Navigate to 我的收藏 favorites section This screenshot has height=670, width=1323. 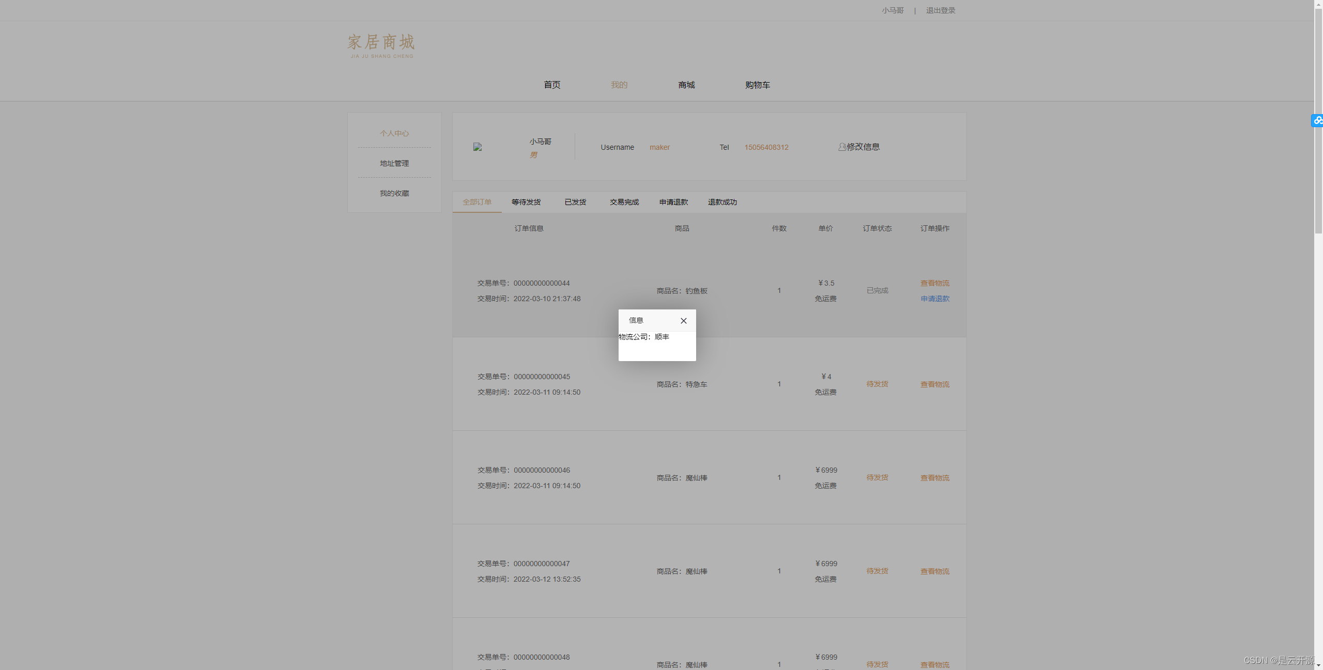point(394,193)
